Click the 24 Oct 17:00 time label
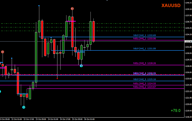 pyautogui.click(x=65, y=119)
